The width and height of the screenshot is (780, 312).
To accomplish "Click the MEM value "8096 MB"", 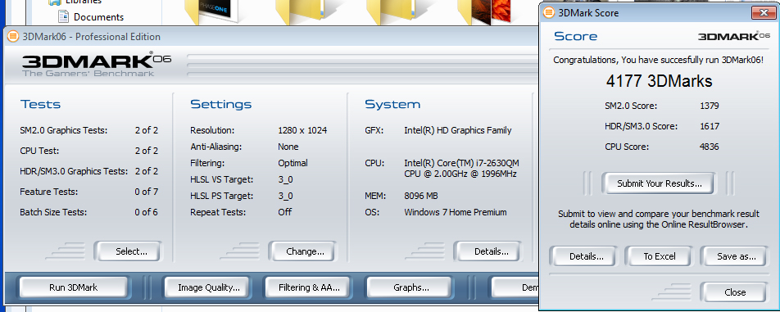I will coord(421,196).
